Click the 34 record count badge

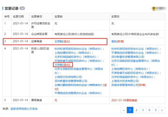(x=22, y=8)
